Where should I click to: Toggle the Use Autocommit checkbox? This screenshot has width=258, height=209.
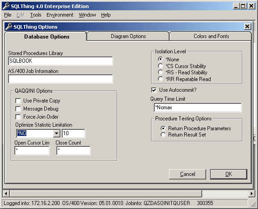[x=154, y=90]
